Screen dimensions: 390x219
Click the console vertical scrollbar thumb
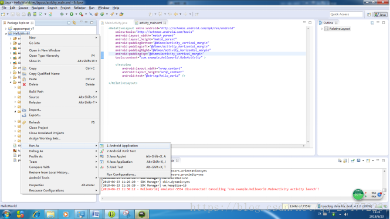(384, 190)
